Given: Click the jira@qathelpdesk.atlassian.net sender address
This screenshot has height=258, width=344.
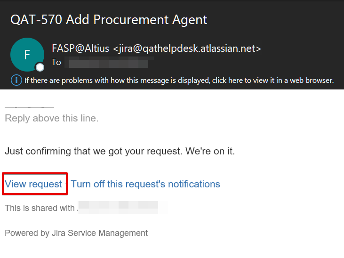Looking at the screenshot, I should tap(187, 48).
